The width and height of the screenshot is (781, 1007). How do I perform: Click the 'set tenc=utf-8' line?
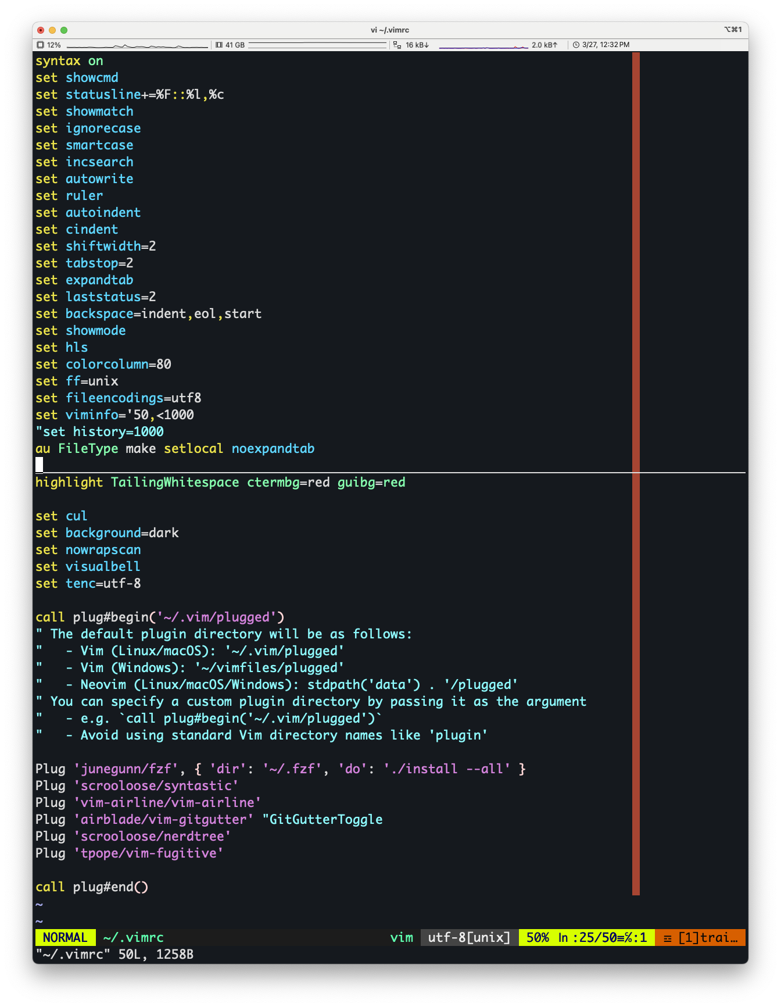(88, 584)
